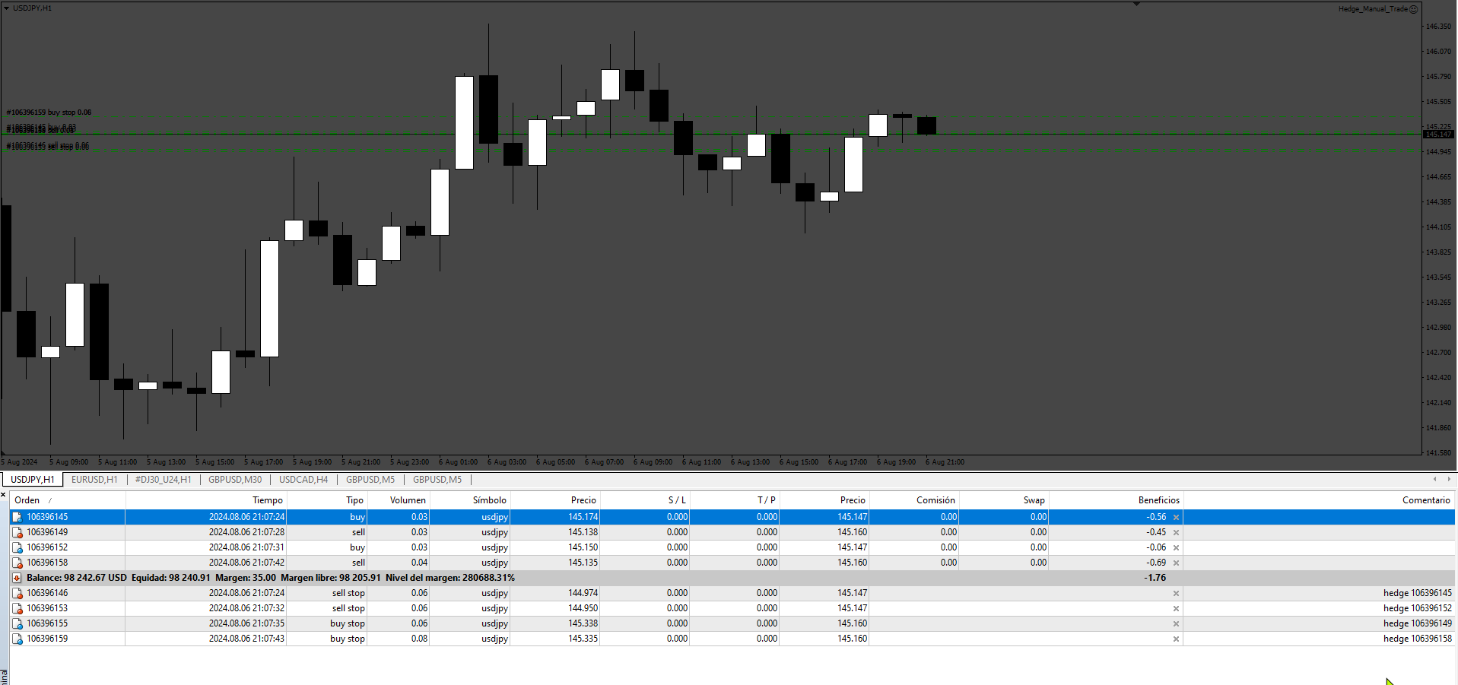Select order number 106396149 text
The height and width of the screenshot is (685, 1458).
point(47,532)
